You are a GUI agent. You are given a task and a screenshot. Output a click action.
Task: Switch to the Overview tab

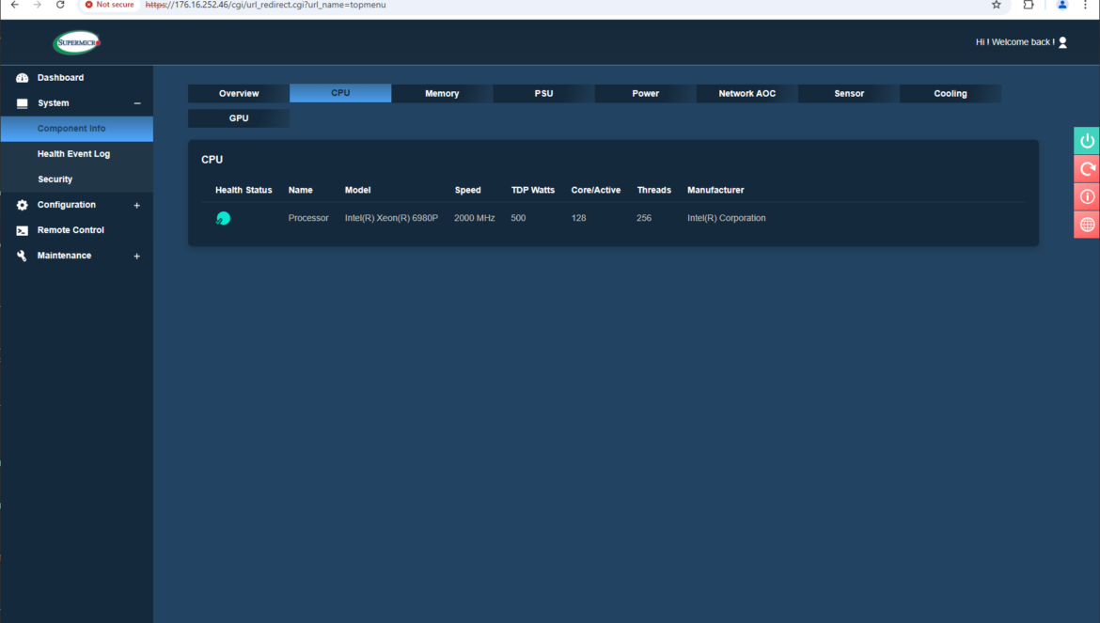[239, 93]
